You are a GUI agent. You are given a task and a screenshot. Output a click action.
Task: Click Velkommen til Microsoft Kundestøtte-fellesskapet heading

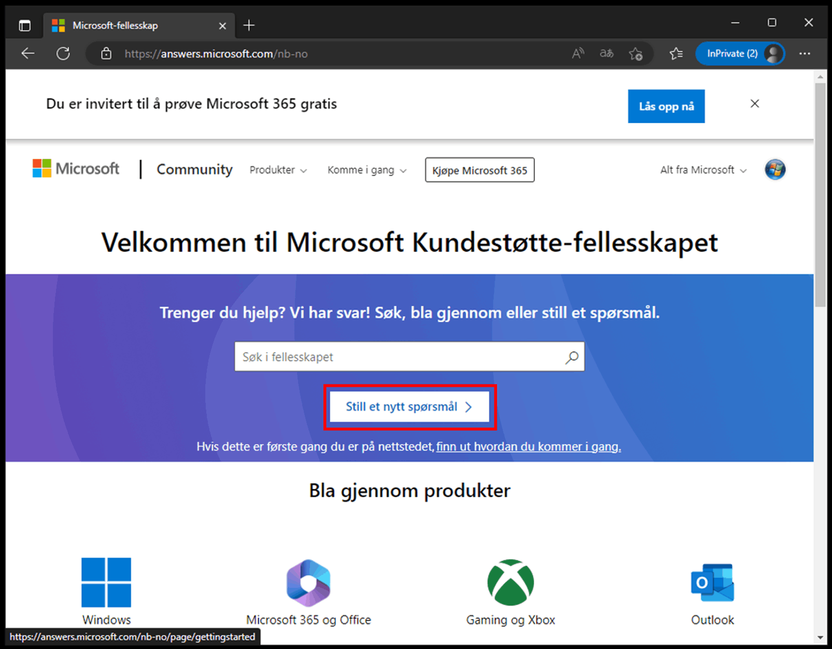(410, 243)
